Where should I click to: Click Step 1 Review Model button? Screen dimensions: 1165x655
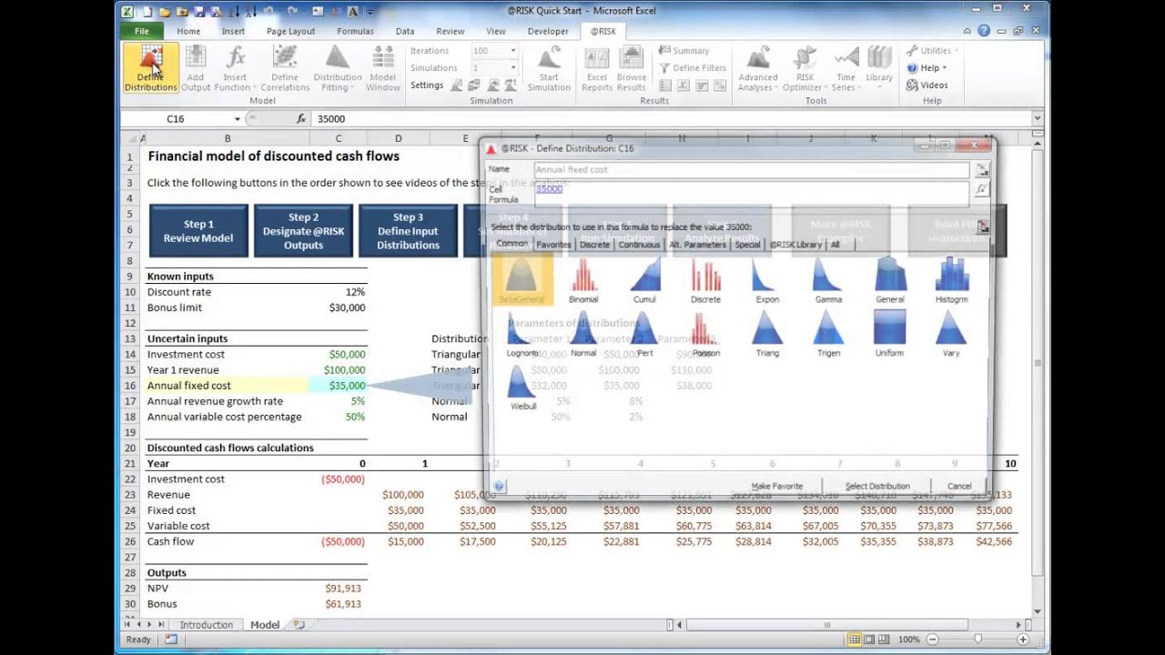tap(198, 231)
